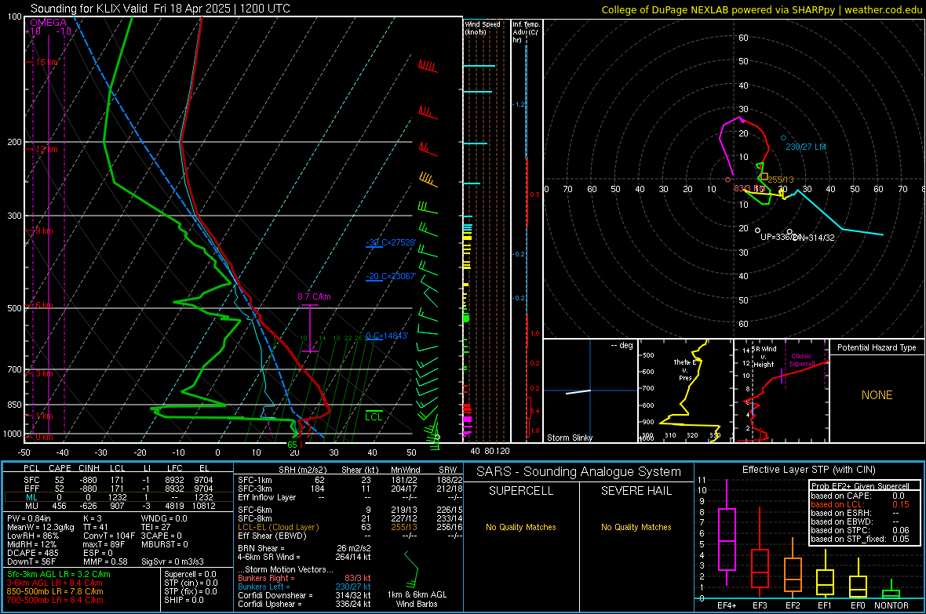Viewport: 926px width, 614px height.
Task: Click the LCL-EL (Cloud Layer) row label
Action: [x=278, y=527]
